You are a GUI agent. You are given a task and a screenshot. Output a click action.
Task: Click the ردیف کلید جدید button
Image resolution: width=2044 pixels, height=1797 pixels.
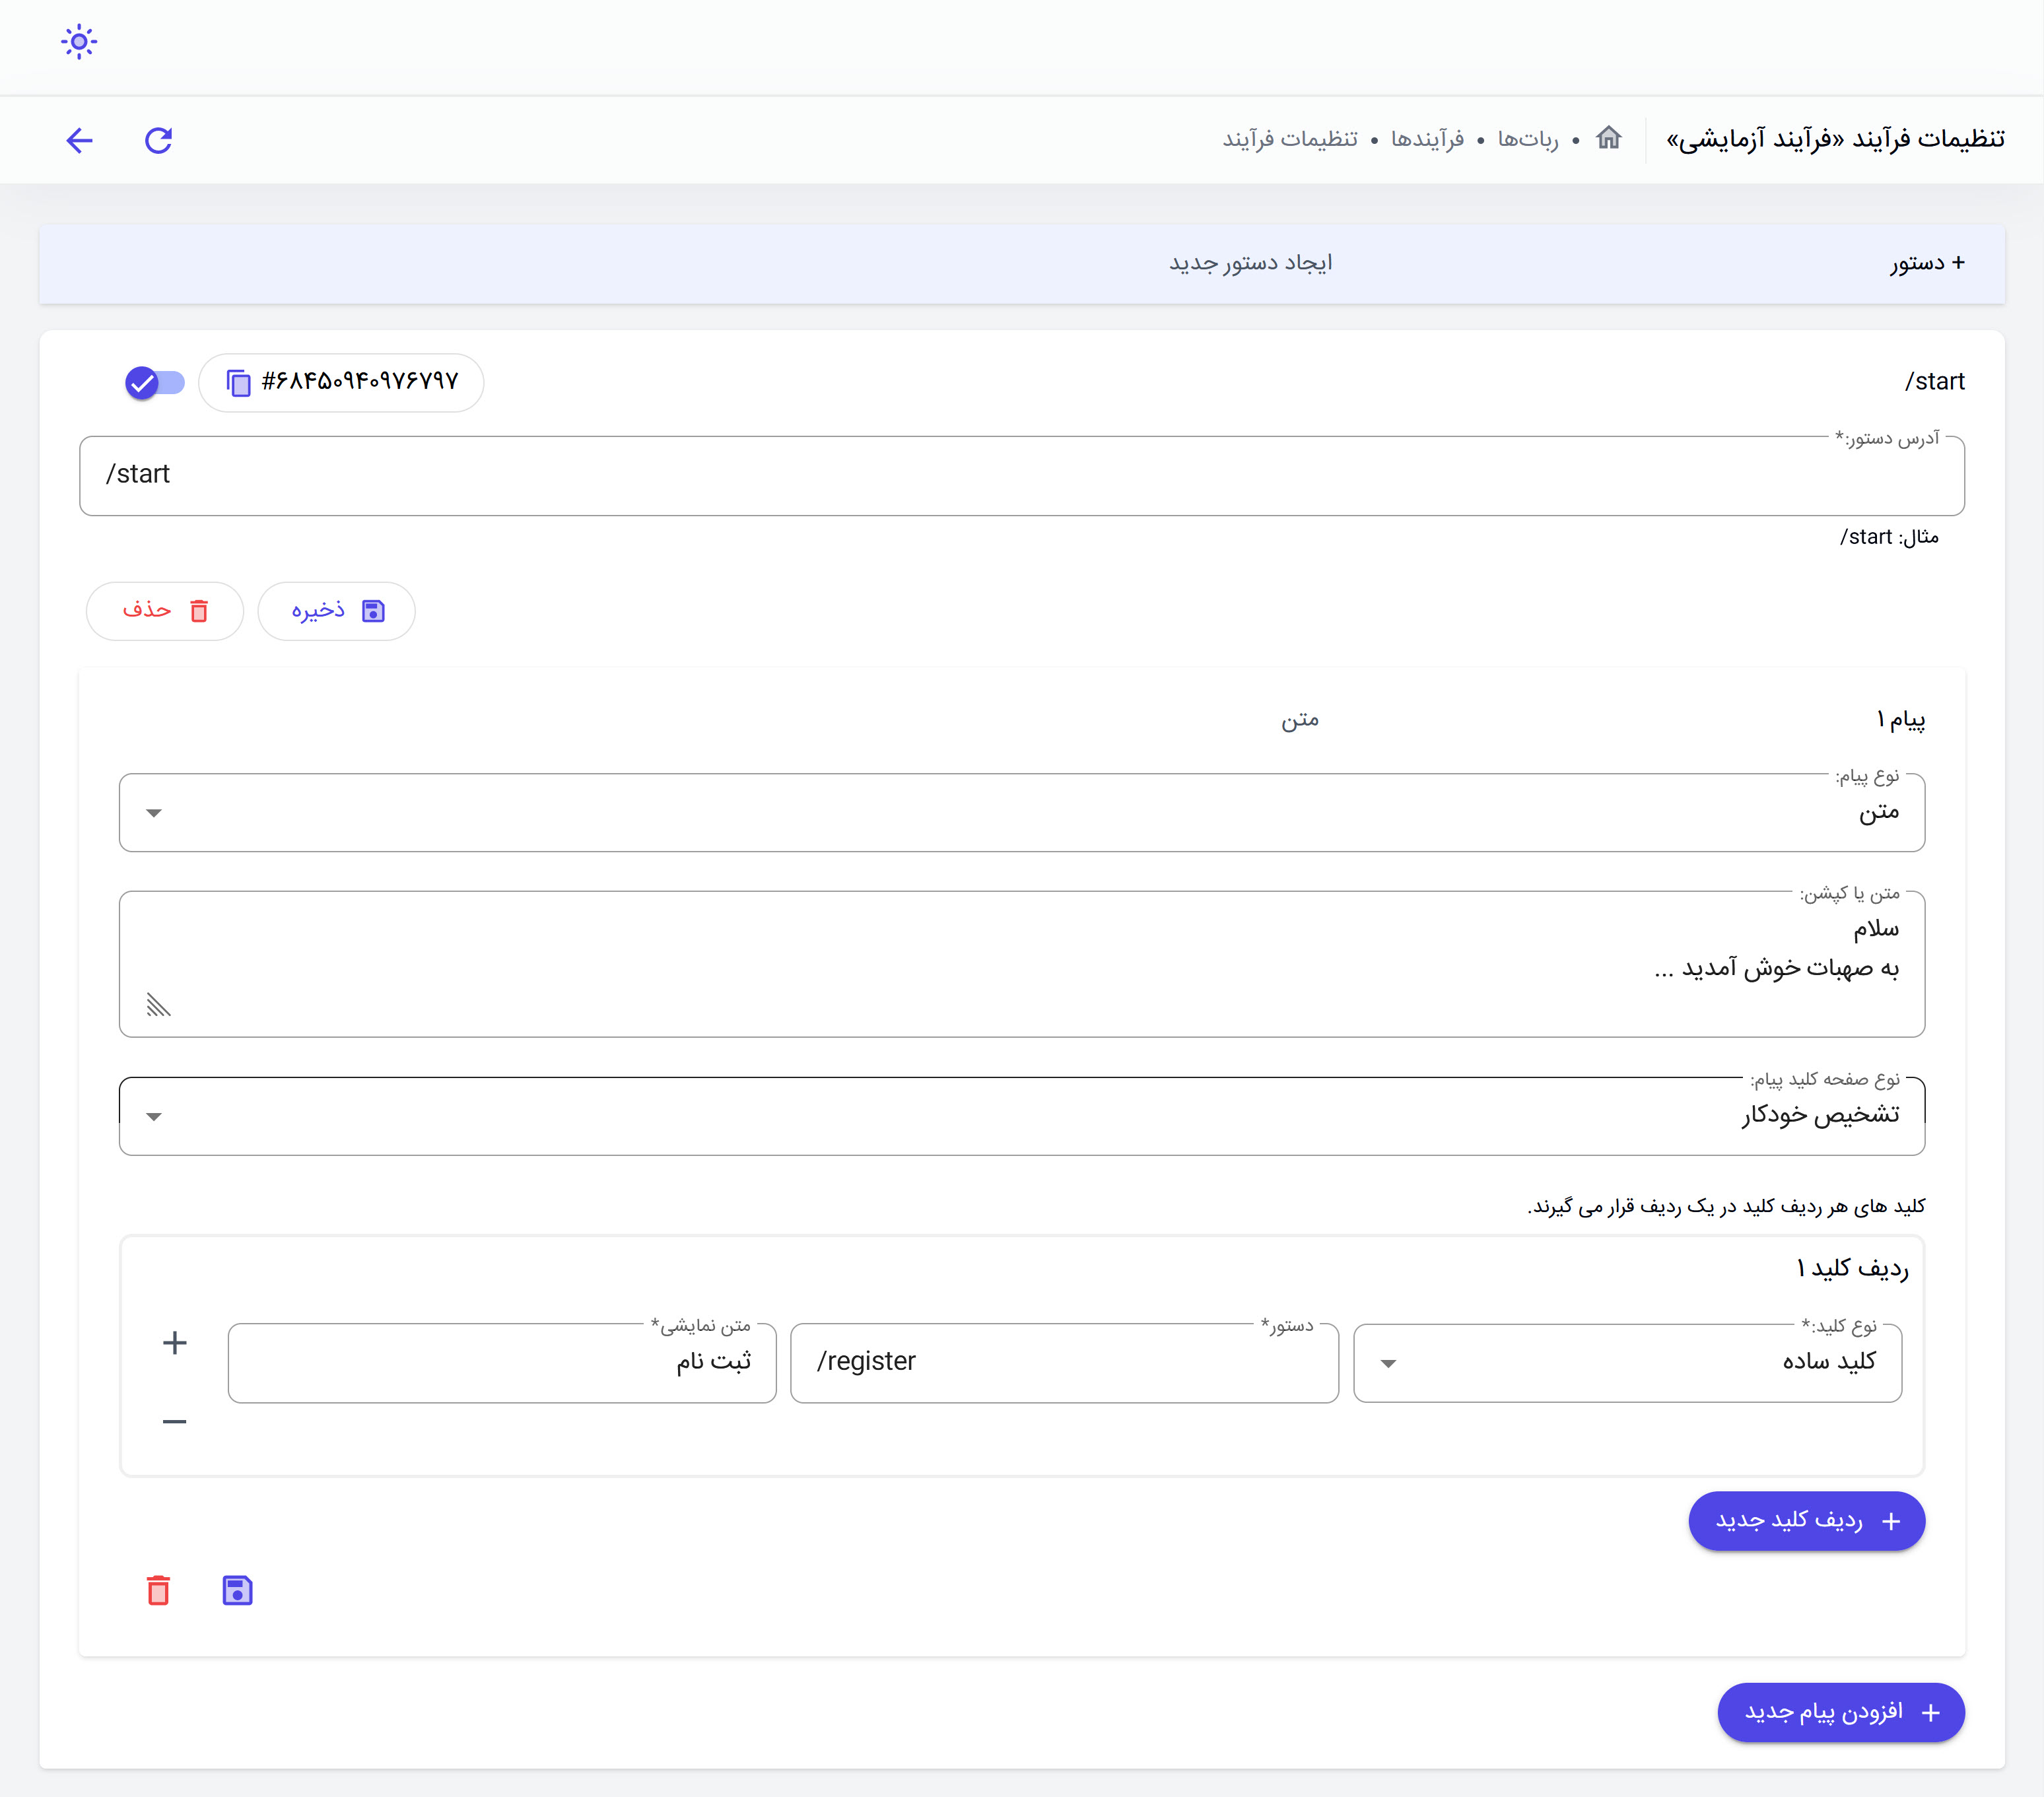click(x=1806, y=1520)
